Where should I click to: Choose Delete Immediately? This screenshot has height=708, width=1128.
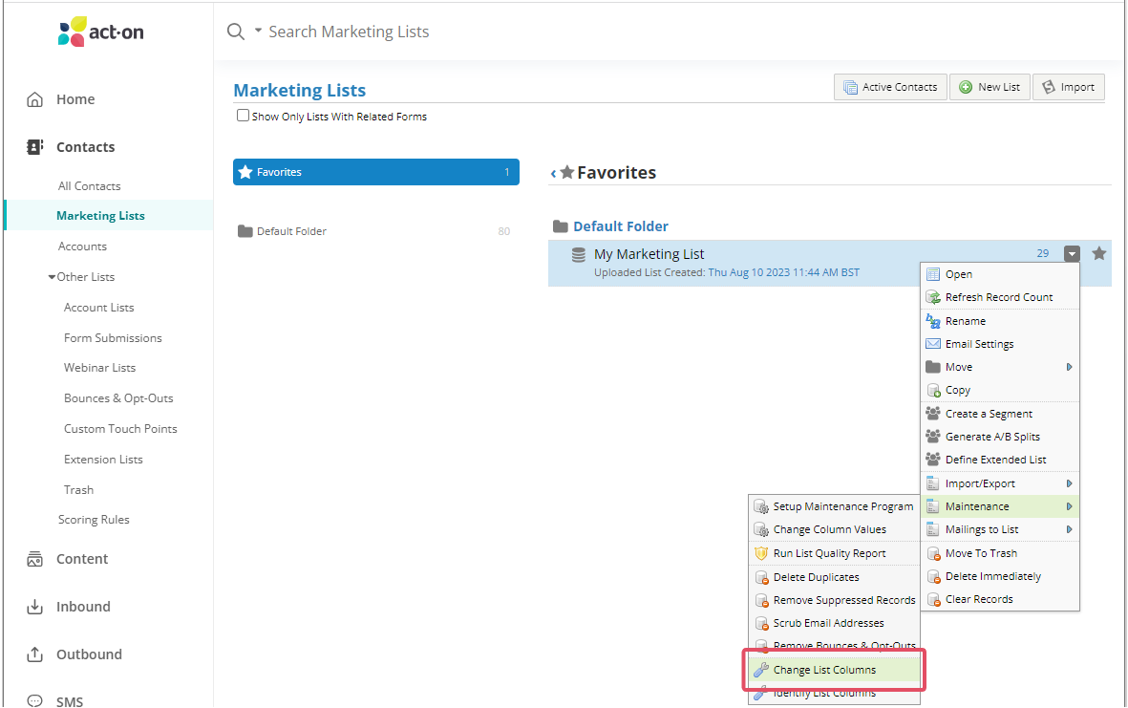coord(1000,576)
